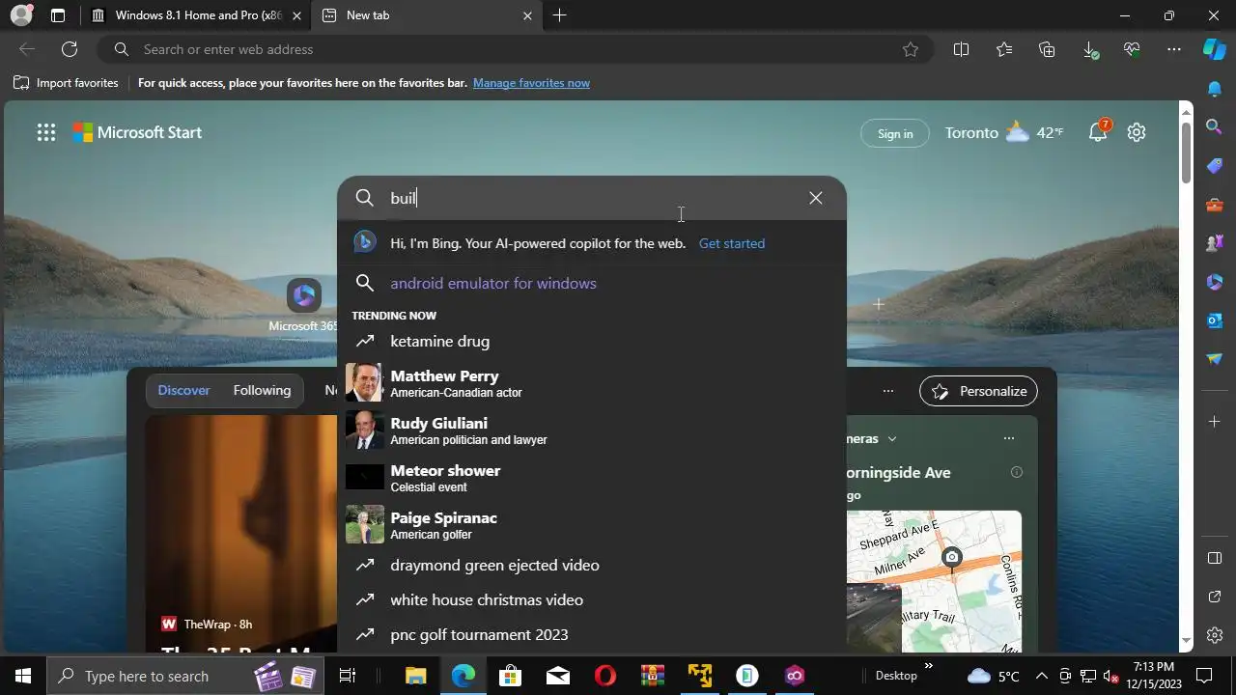Open the traffic camera map thumbnail
The image size is (1236, 695).
[x=934, y=581]
